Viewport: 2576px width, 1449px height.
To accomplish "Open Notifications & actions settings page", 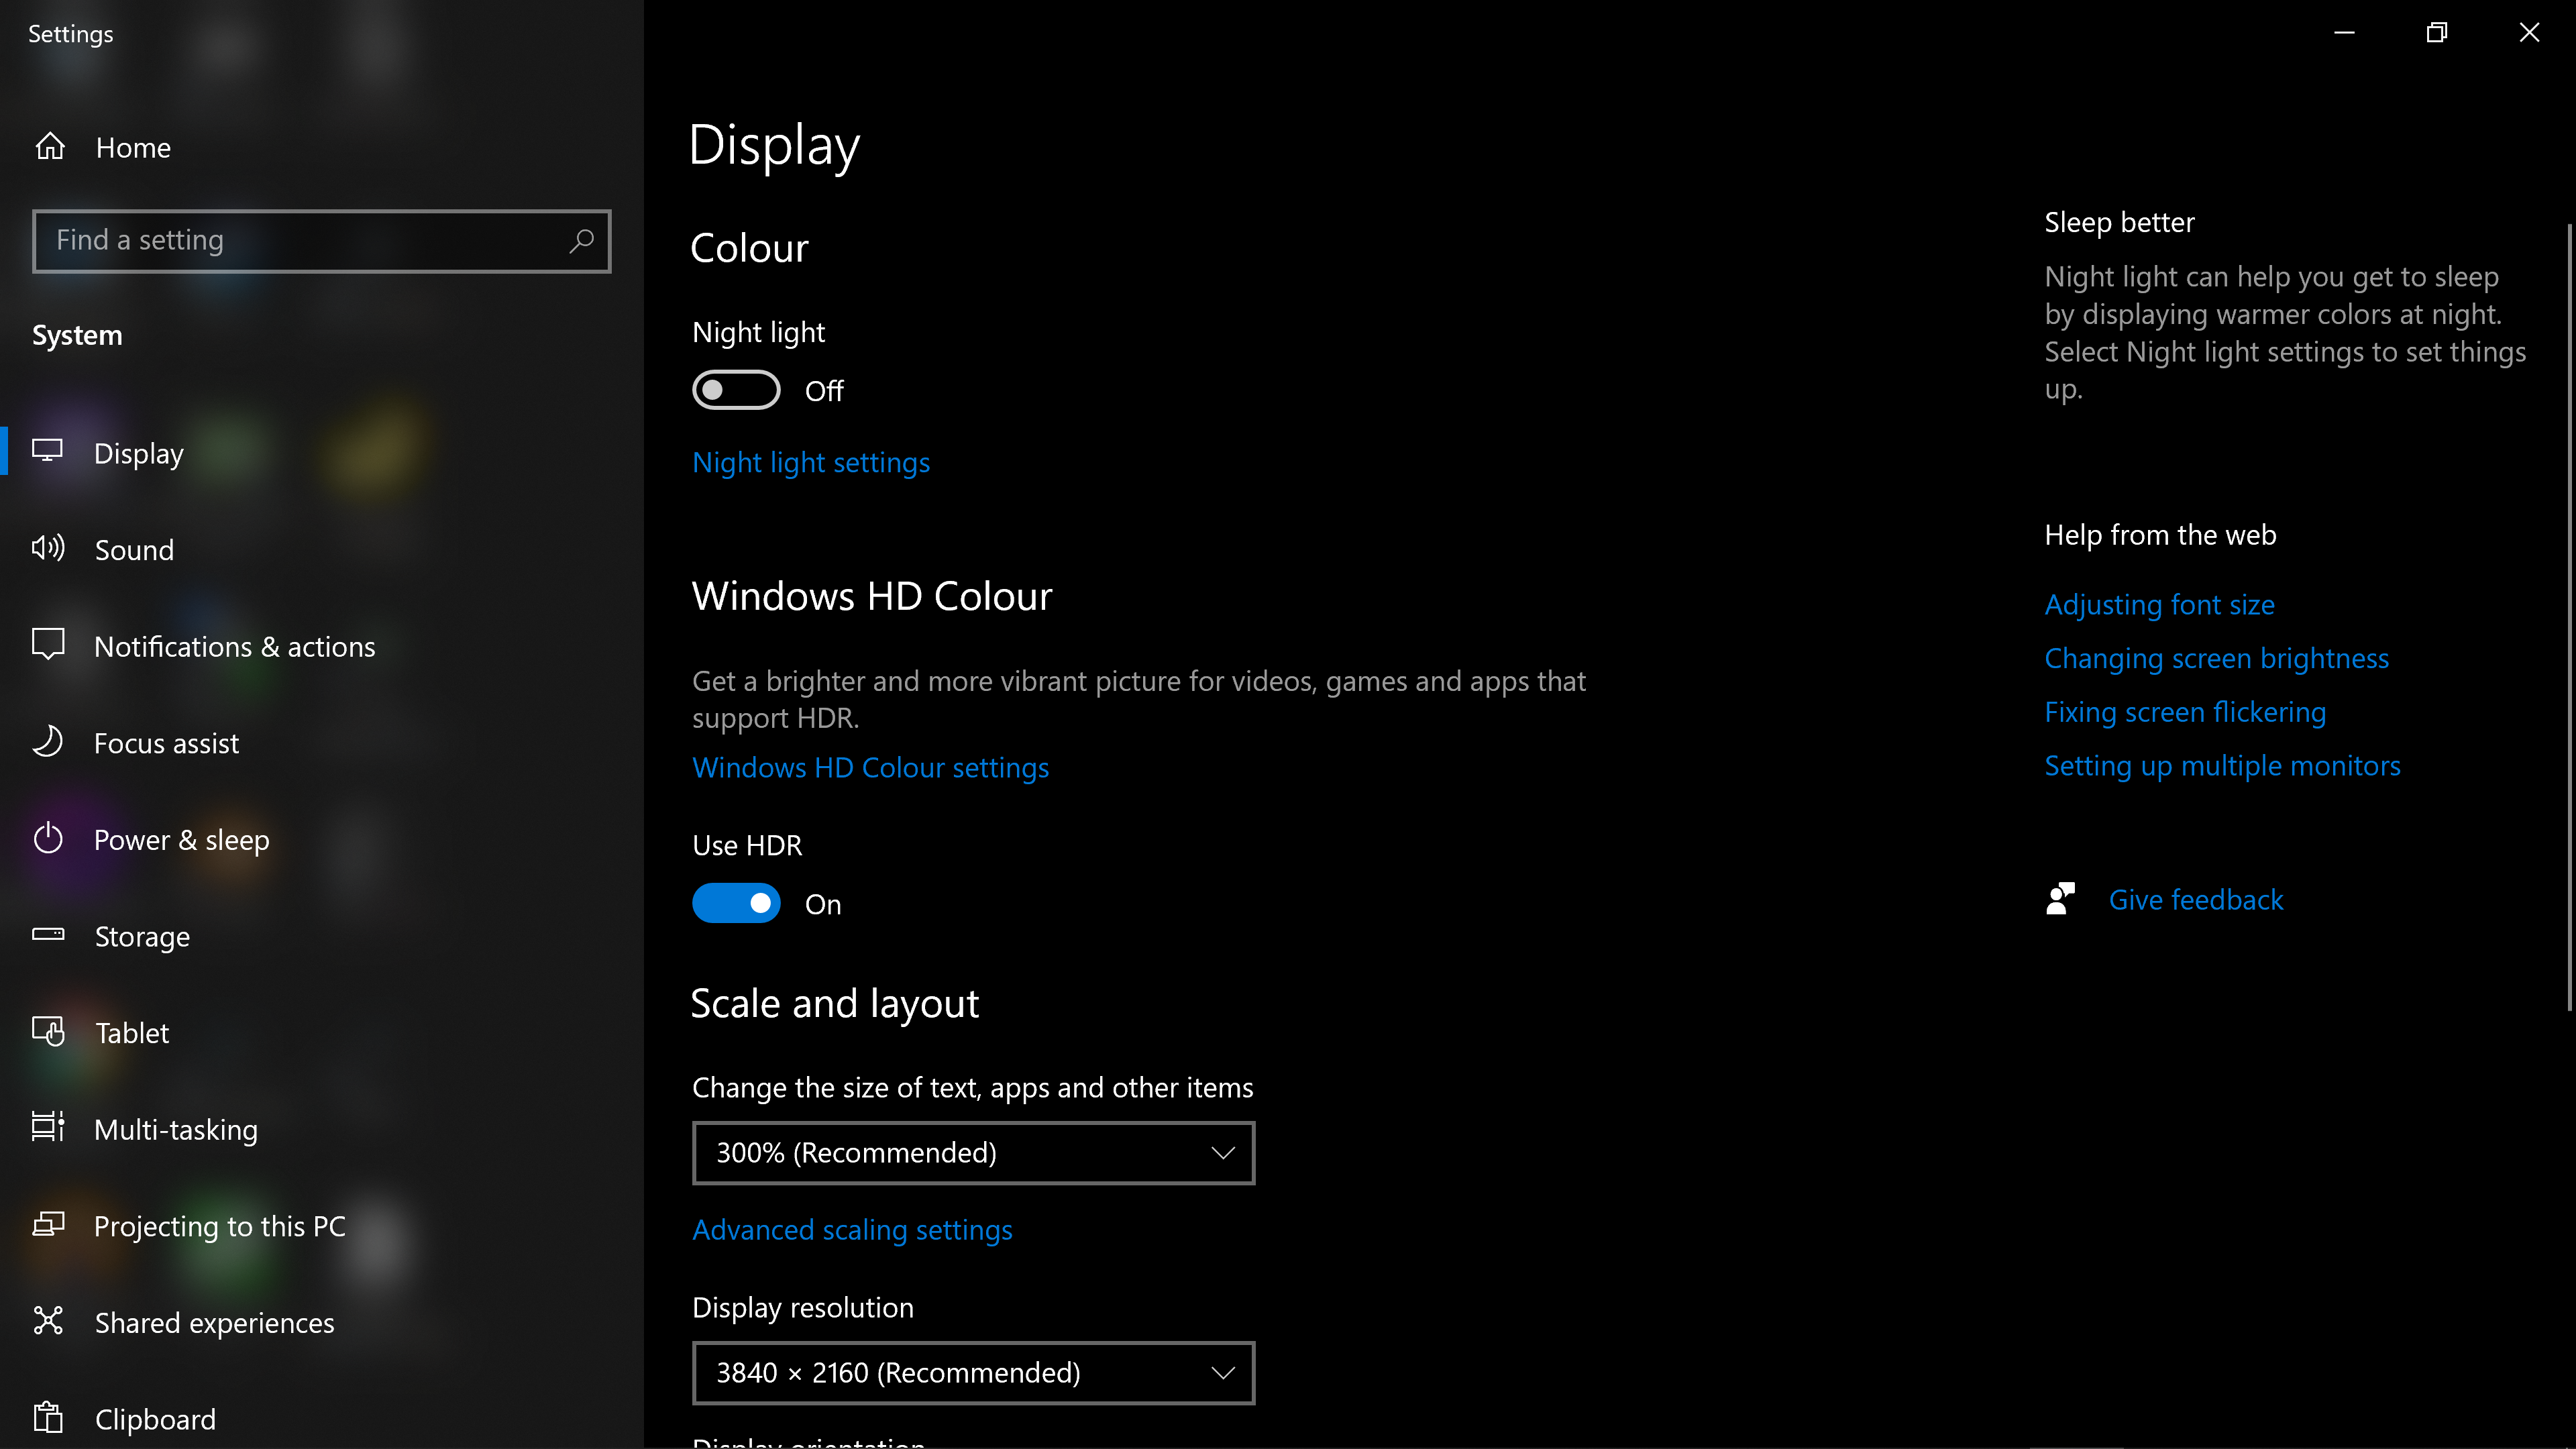I will 234,647.
